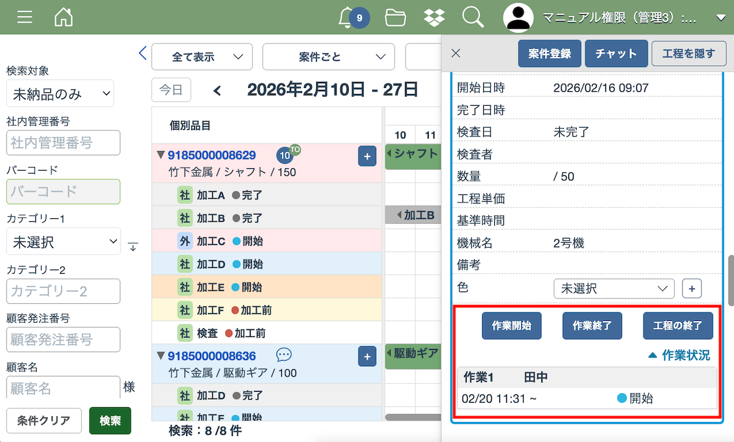Open the folder icon in header
This screenshot has width=734, height=442.
point(396,17)
